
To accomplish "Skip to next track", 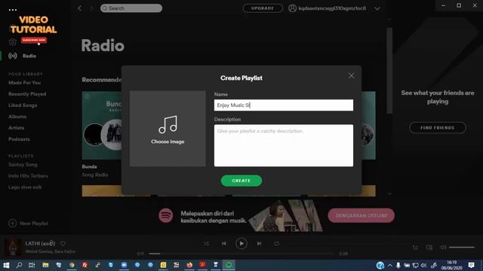I will coord(259,244).
